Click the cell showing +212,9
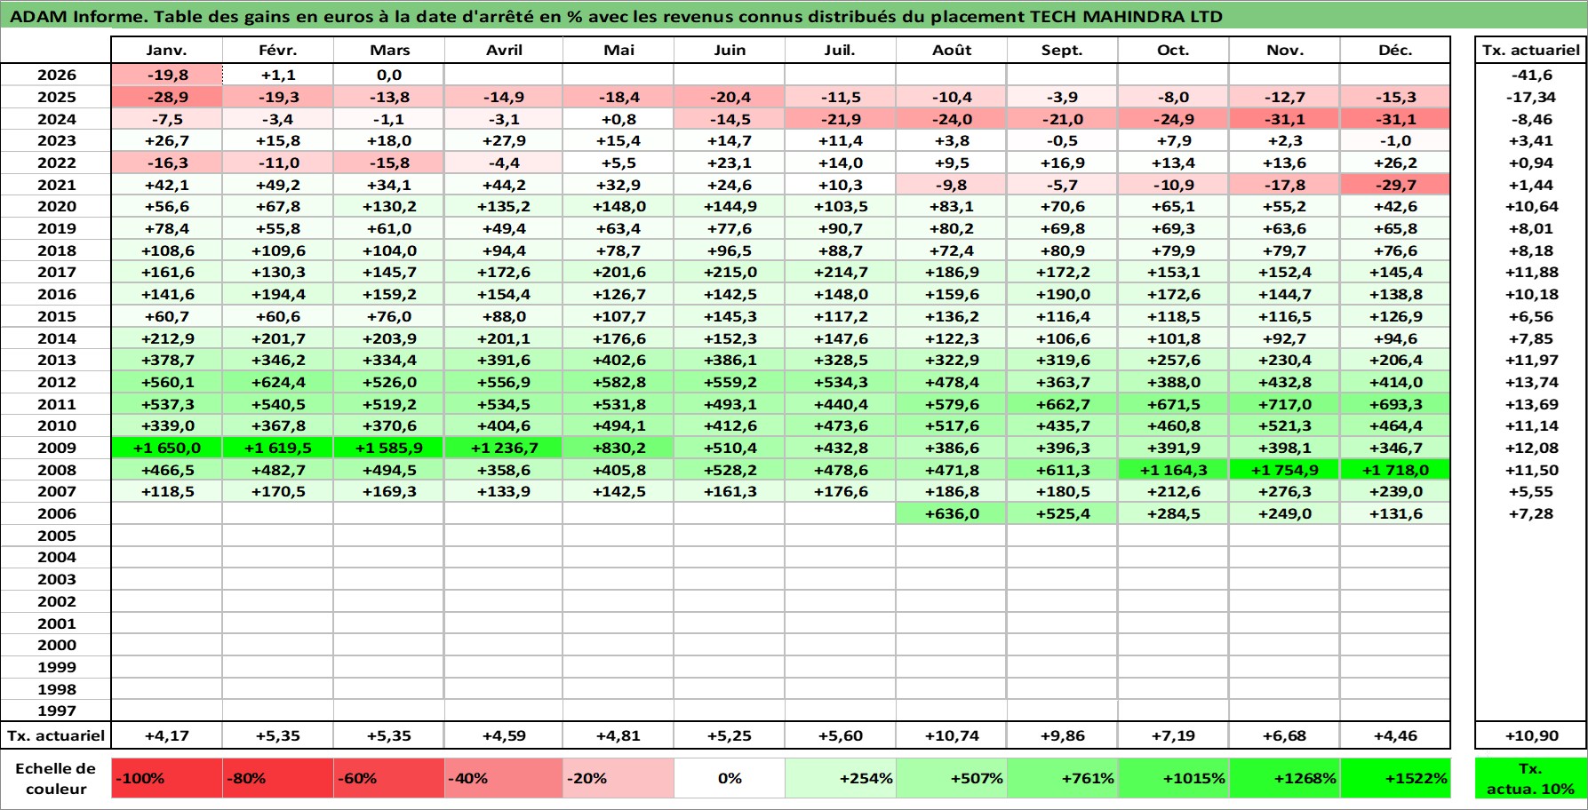Image resolution: width=1588 pixels, height=810 pixels. click(x=167, y=338)
